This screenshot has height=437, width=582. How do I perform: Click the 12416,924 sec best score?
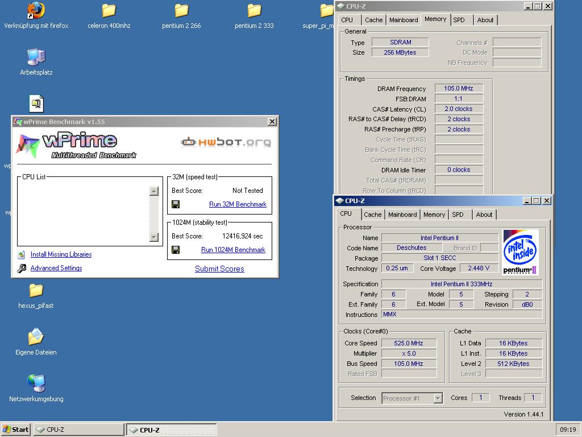pos(242,236)
